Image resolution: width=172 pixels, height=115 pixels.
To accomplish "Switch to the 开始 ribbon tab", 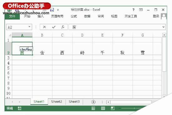I will (x=27, y=16).
